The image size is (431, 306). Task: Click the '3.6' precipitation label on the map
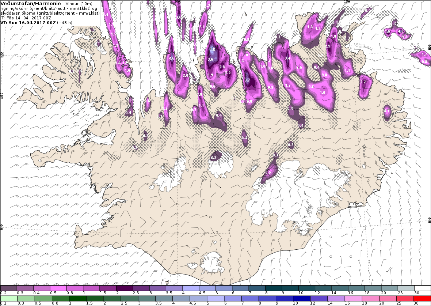(210, 59)
